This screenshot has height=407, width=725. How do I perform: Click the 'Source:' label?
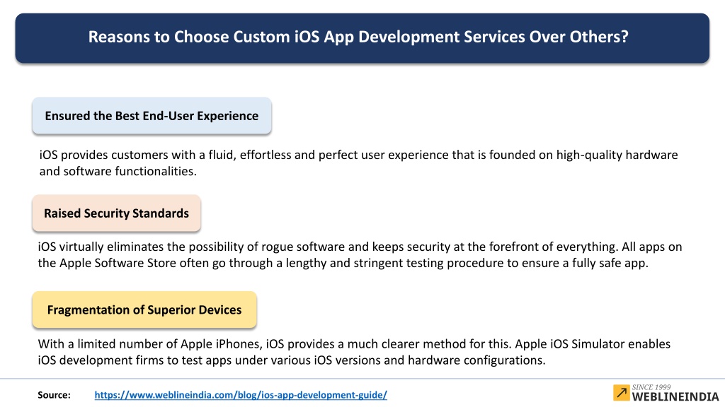click(54, 395)
